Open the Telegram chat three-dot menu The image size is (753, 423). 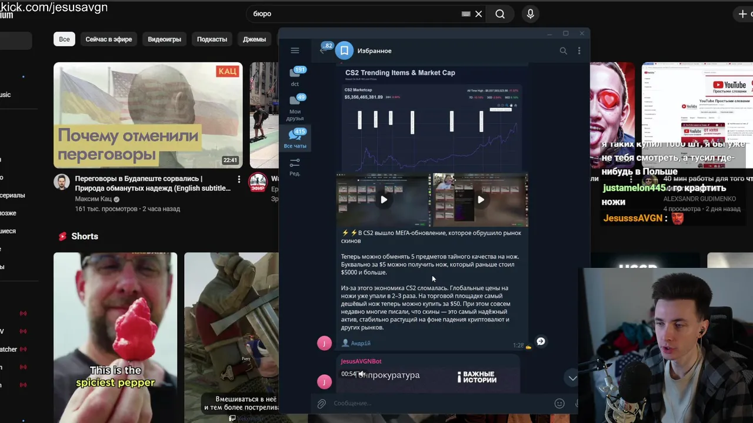point(579,51)
